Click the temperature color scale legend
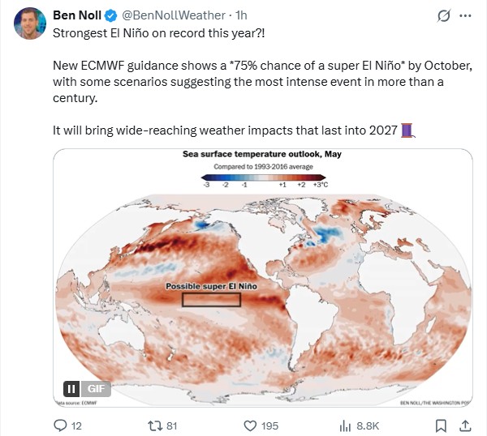Image resolution: width=487 pixels, height=436 pixels. (x=264, y=177)
